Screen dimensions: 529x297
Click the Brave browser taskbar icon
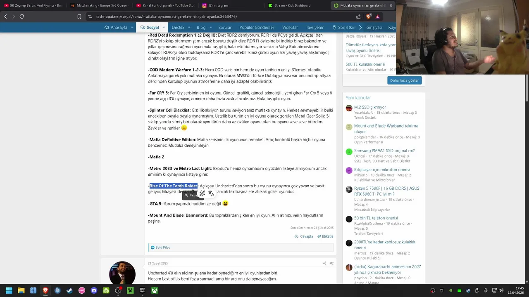pos(45,290)
